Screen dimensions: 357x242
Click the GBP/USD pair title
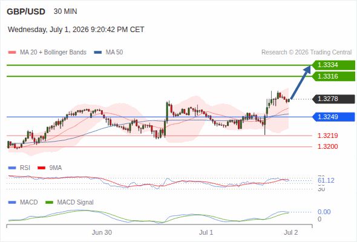tap(26, 11)
